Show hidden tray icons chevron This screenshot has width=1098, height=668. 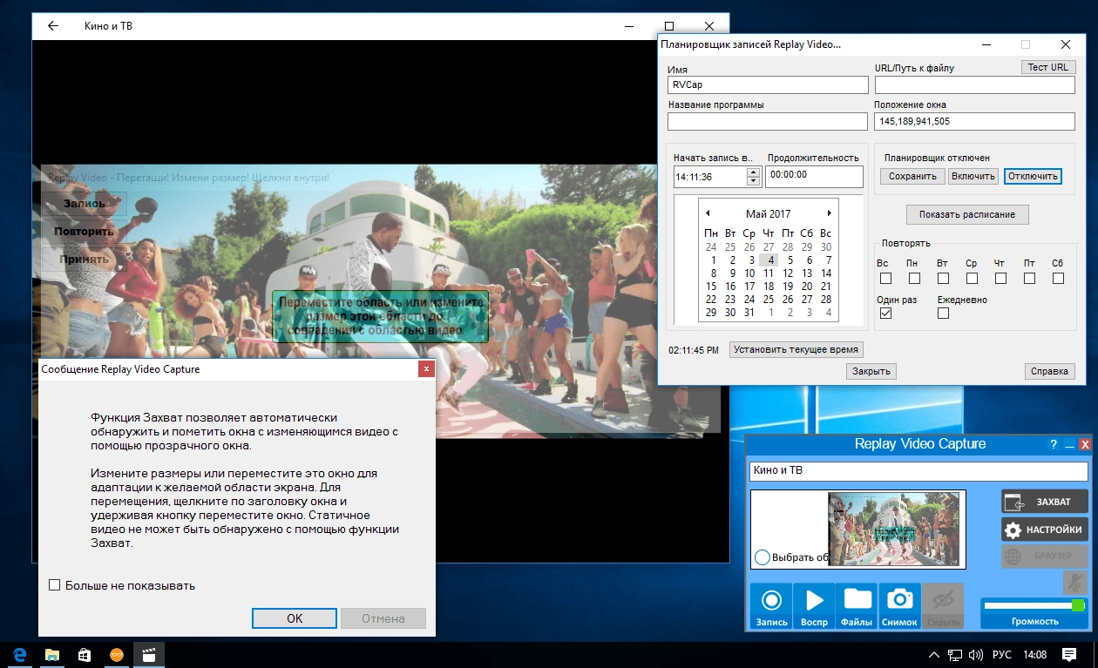pos(934,654)
